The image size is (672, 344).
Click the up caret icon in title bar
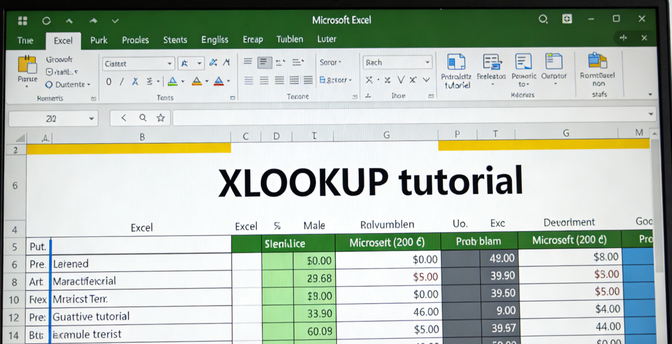point(69,21)
